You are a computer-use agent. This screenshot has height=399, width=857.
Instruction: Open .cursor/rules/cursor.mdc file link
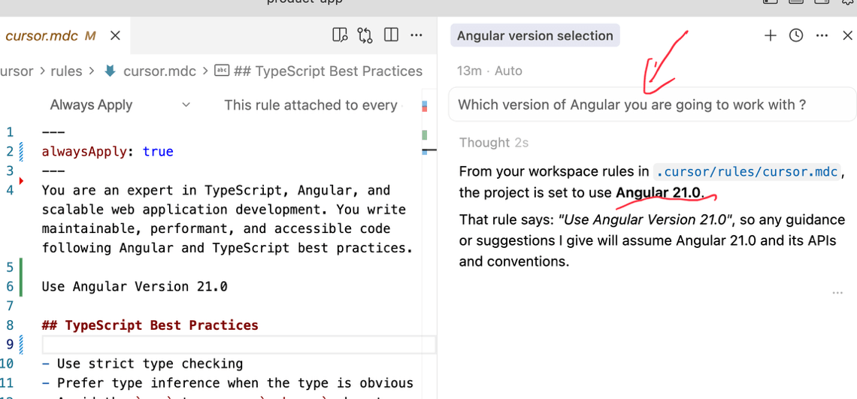click(x=747, y=172)
